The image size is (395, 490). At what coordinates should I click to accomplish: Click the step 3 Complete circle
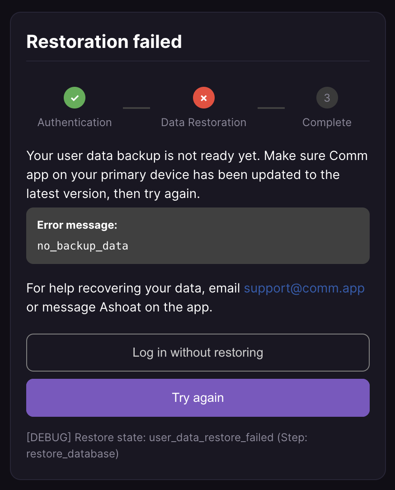[x=327, y=98]
